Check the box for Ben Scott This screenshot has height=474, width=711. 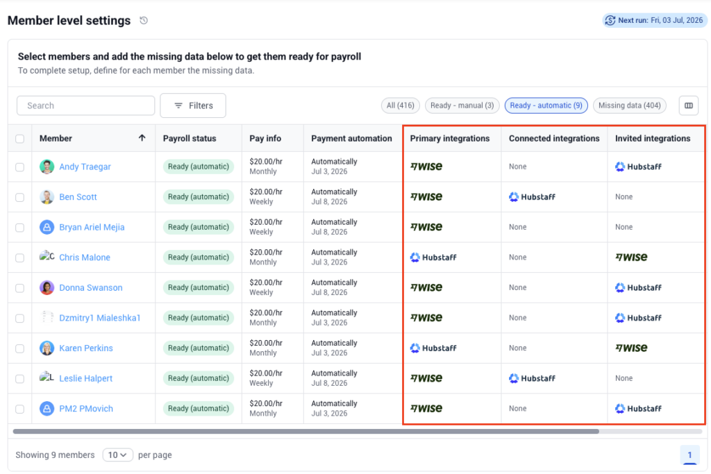coord(19,198)
